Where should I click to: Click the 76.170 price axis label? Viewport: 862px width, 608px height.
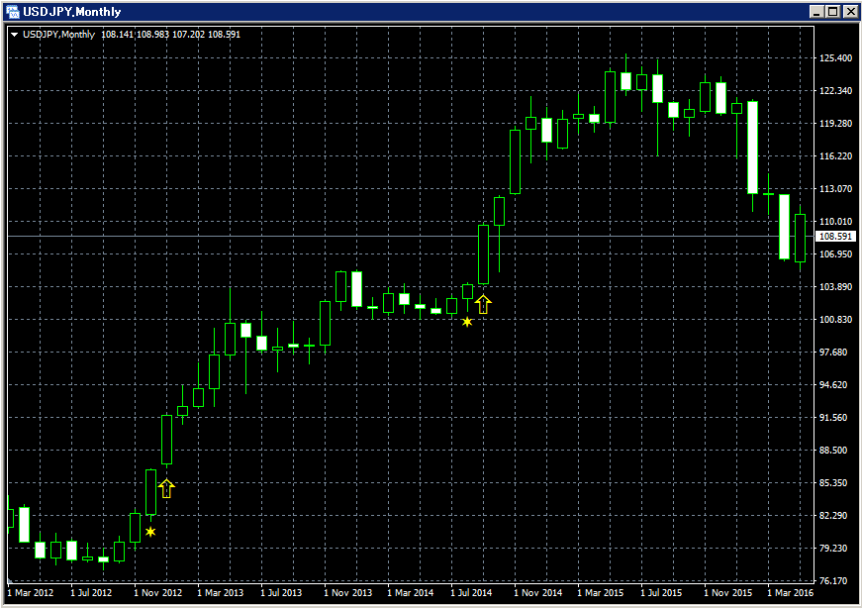pos(833,581)
